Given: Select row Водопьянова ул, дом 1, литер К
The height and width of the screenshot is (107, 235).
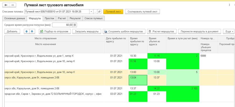Looking at the screenshot, I should [54, 56].
